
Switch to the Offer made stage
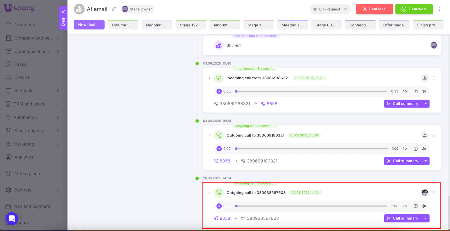click(394, 25)
